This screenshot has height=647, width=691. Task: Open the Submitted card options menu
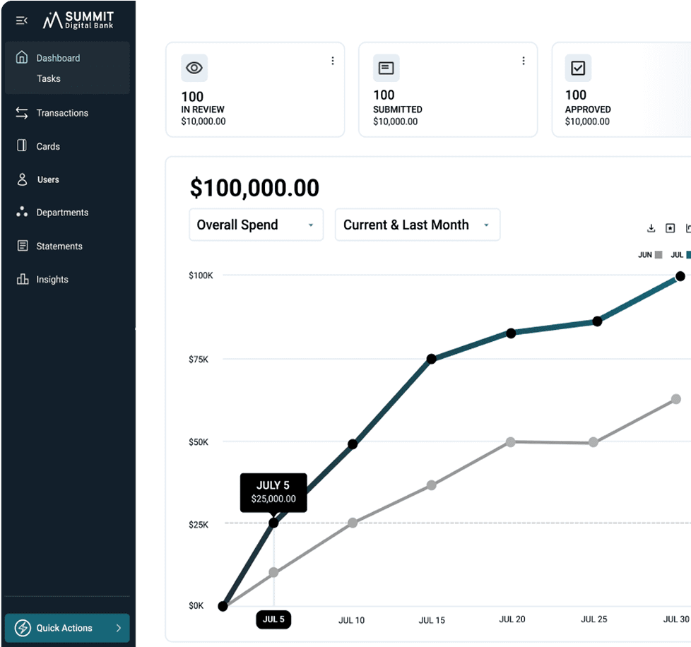click(x=524, y=61)
